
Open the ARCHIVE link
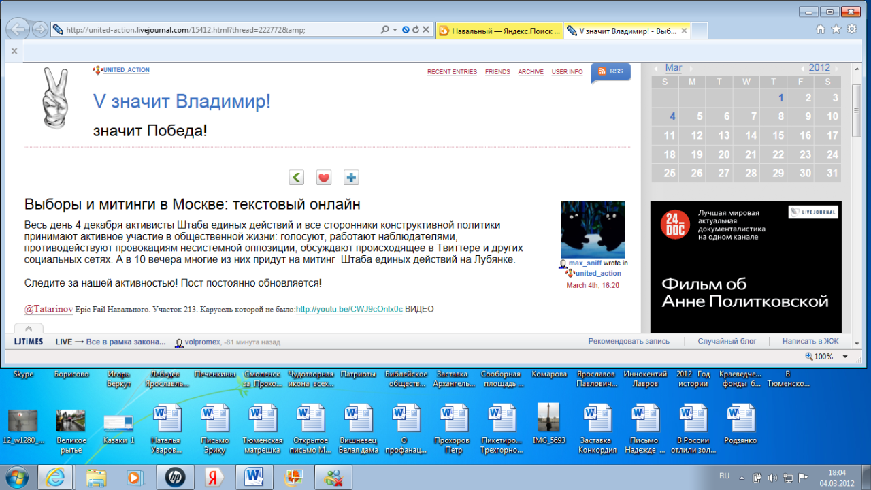(x=531, y=72)
